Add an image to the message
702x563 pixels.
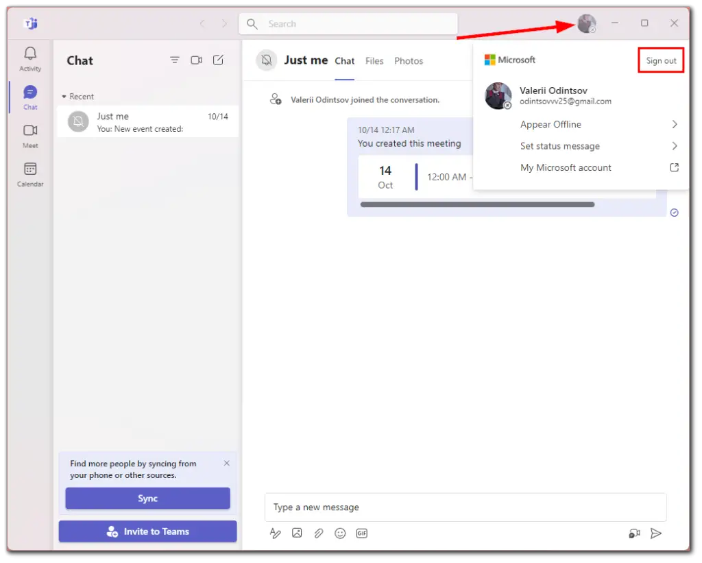pyautogui.click(x=296, y=533)
